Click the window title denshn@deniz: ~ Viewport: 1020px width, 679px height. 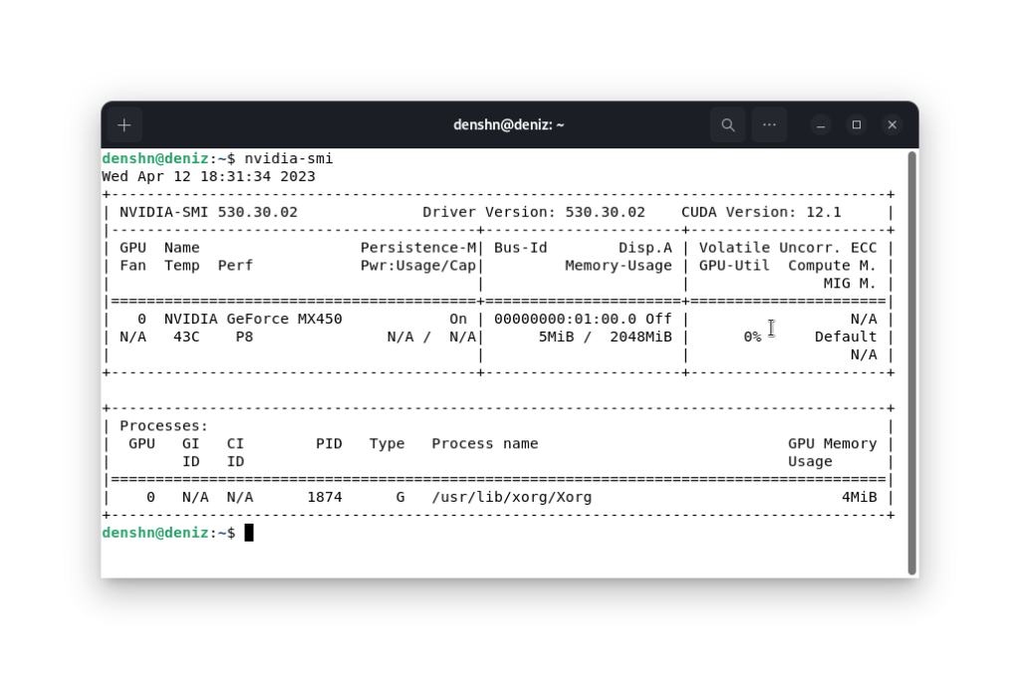coord(509,124)
